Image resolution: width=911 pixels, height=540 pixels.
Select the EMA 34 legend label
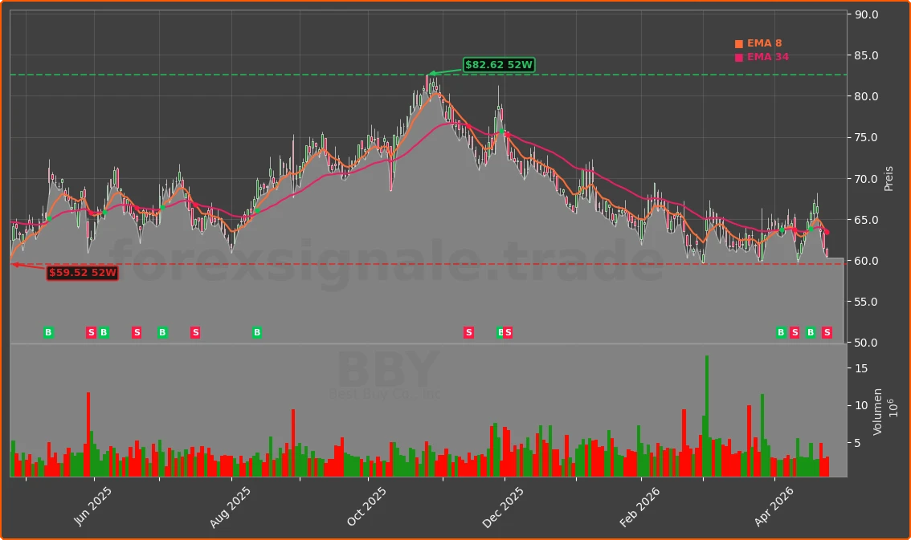point(767,57)
